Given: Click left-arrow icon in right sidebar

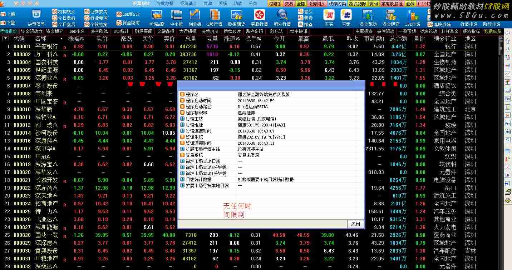Looking at the screenshot, I should point(507,34).
